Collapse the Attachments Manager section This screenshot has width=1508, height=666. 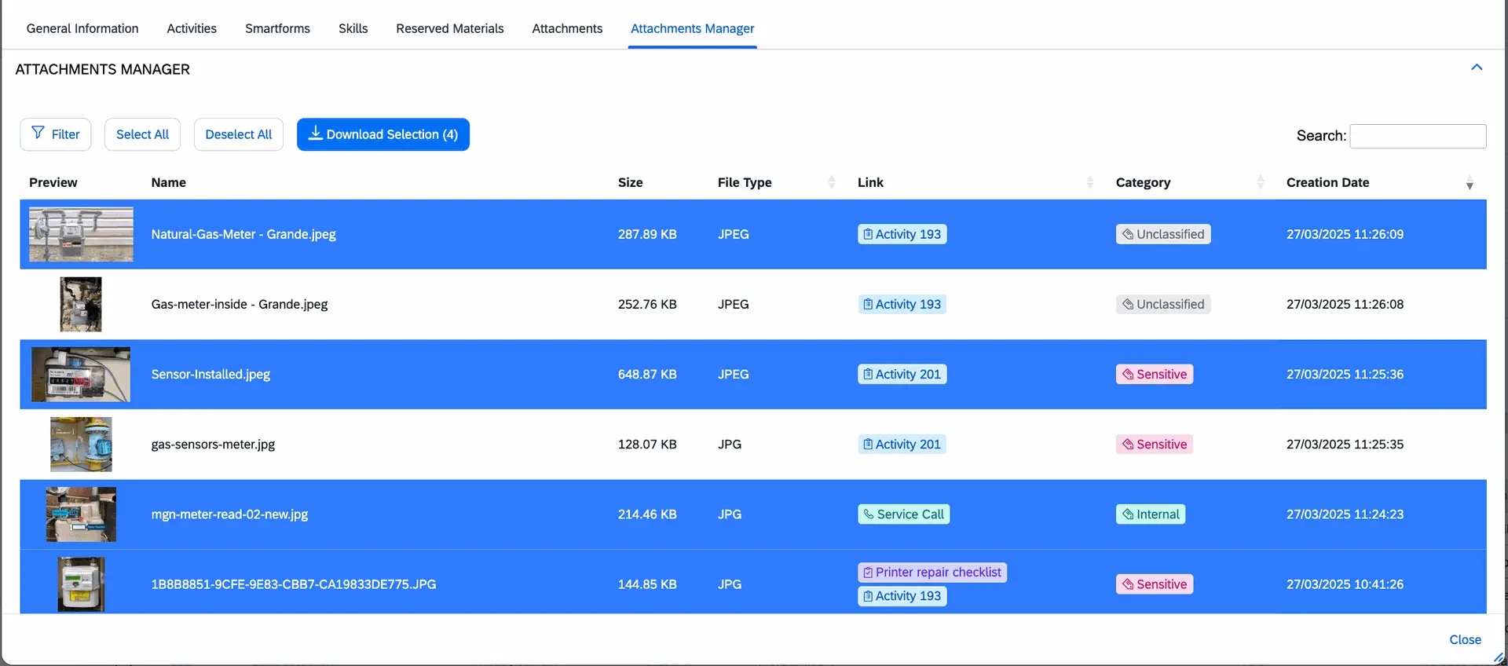1477,68
